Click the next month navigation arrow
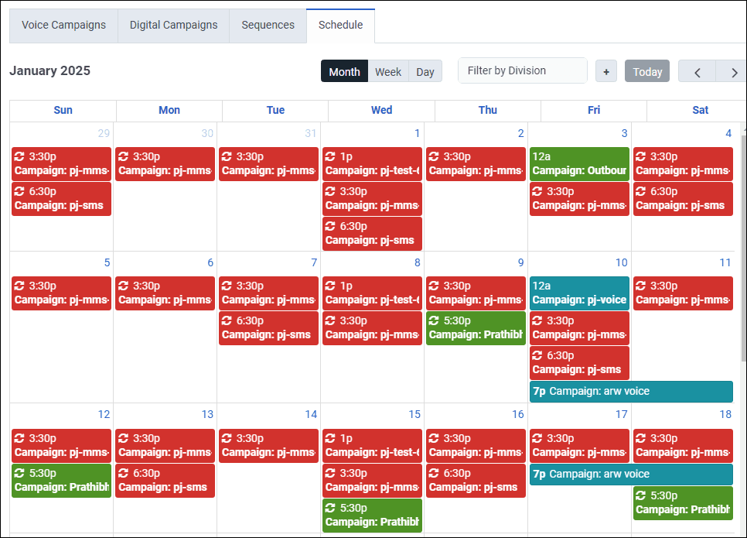The height and width of the screenshot is (538, 747). click(x=732, y=71)
